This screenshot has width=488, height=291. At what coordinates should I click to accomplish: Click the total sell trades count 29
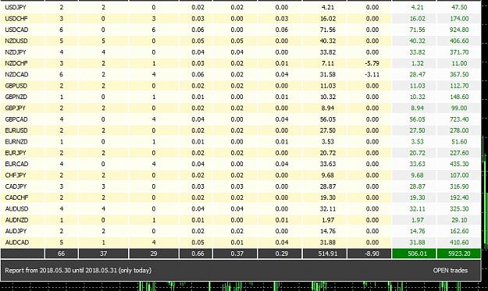coord(154,254)
